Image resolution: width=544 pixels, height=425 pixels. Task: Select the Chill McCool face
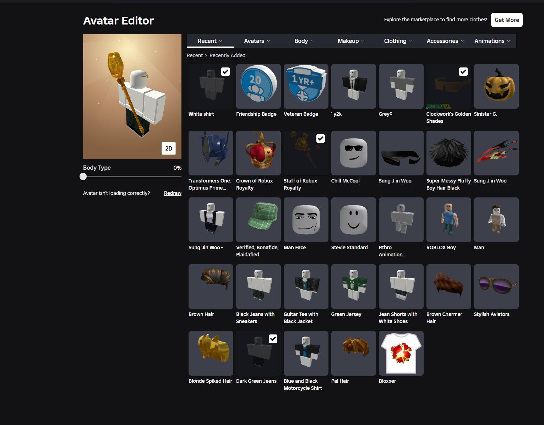click(353, 153)
